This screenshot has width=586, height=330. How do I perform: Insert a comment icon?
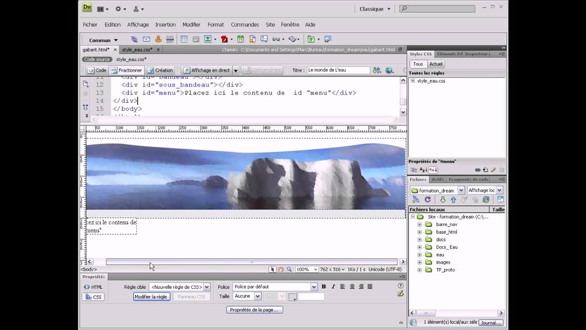tap(264, 39)
